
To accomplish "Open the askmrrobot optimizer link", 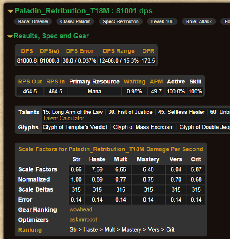I will (x=83, y=219).
